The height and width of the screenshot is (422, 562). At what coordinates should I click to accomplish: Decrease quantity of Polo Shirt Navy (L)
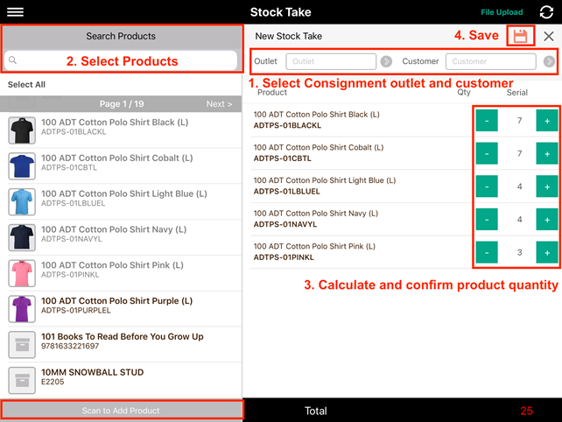[487, 220]
